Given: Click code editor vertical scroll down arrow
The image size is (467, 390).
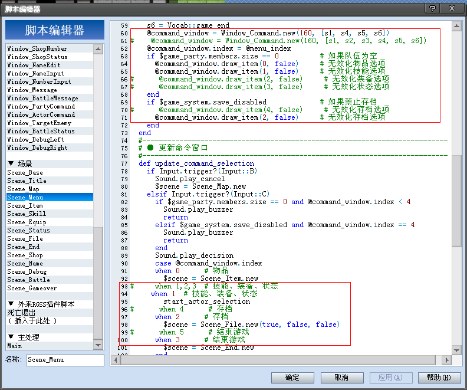Looking at the screenshot, I should pos(456,350).
